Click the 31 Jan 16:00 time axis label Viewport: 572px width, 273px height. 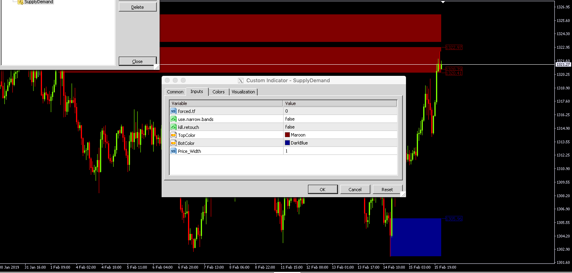tap(35, 267)
